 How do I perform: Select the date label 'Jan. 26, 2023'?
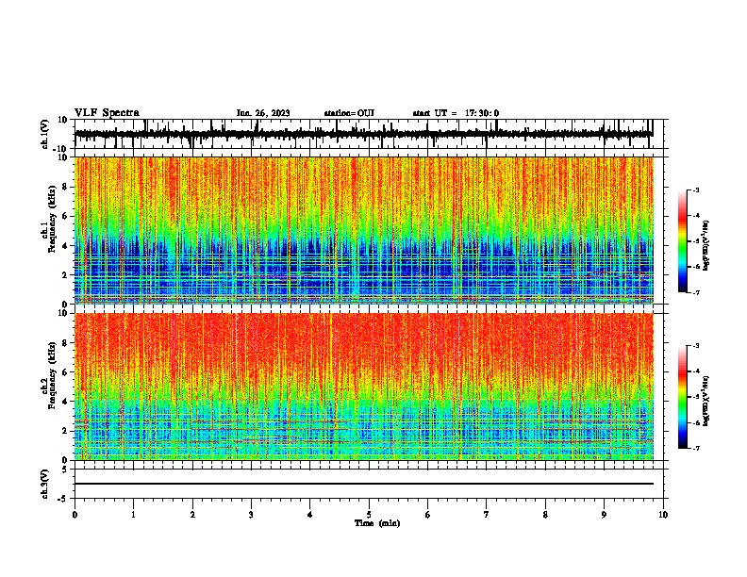tap(263, 113)
